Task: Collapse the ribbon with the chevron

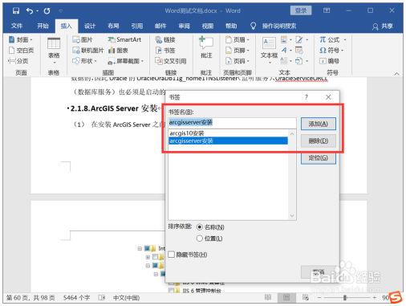Action: click(396, 73)
